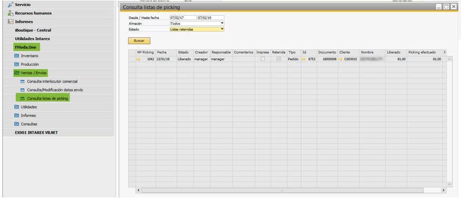Click the horizontal scrollbar thumb of the grid

pos(282,191)
